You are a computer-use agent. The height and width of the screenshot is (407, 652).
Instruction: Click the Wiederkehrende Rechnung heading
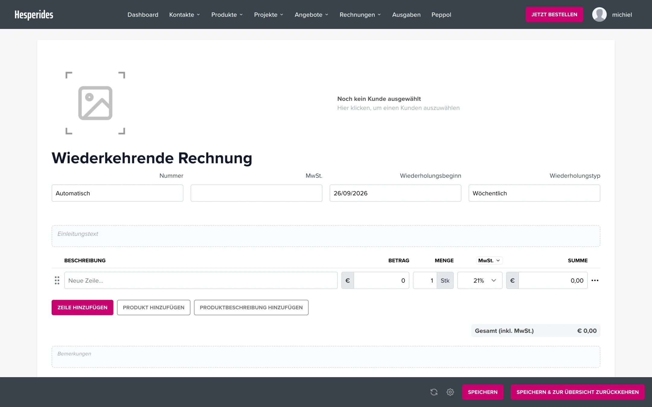(152, 158)
